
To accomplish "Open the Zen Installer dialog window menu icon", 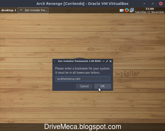I will (55, 61).
